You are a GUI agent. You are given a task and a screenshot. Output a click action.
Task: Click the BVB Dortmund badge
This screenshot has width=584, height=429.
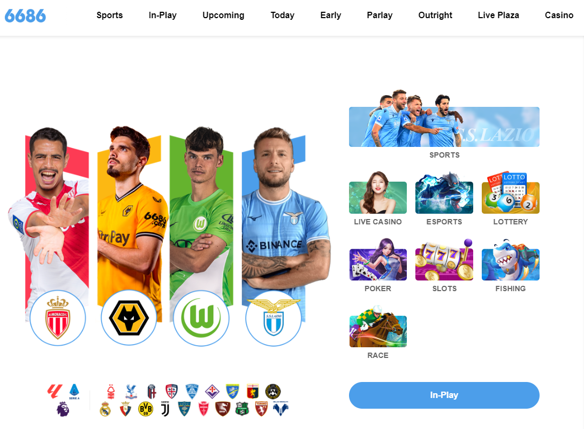click(x=146, y=409)
